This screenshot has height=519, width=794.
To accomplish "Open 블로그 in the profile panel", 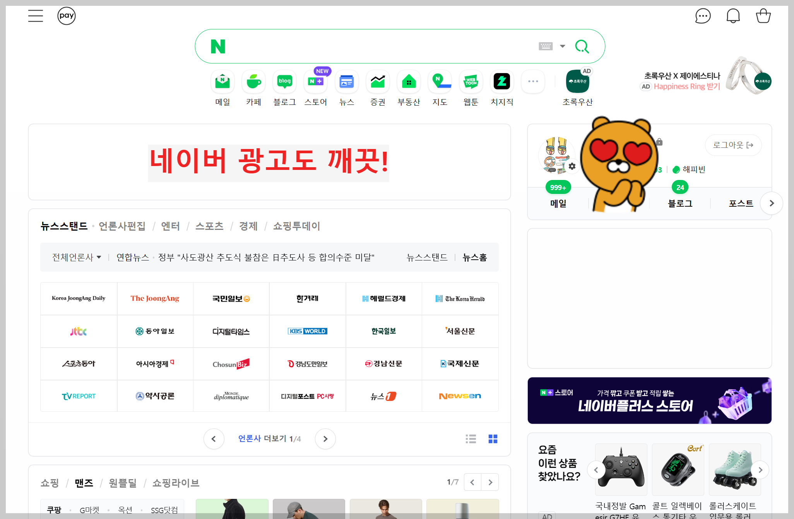I will pos(680,203).
